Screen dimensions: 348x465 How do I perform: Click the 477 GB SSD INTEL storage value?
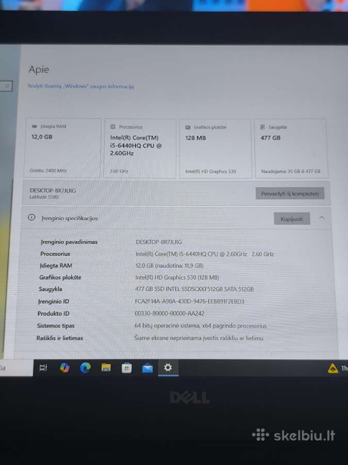tap(194, 289)
